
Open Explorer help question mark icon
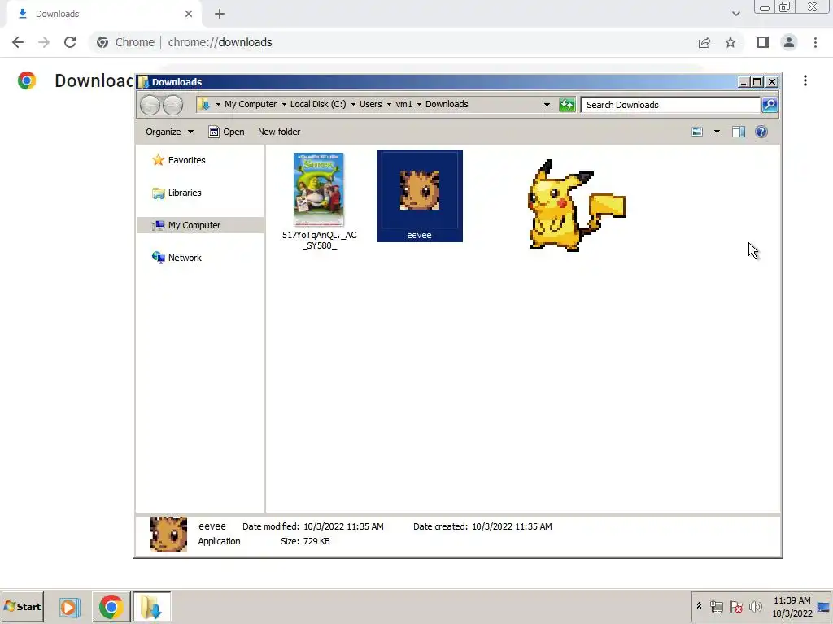pos(761,132)
